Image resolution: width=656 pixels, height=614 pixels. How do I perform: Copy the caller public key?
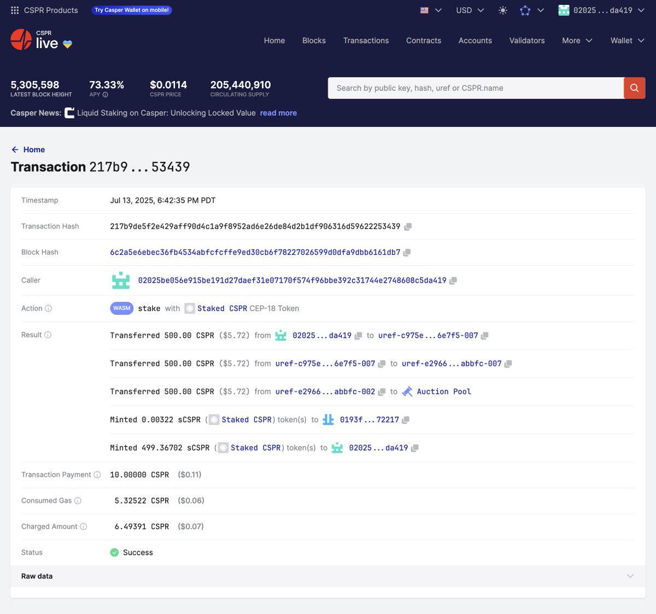453,280
